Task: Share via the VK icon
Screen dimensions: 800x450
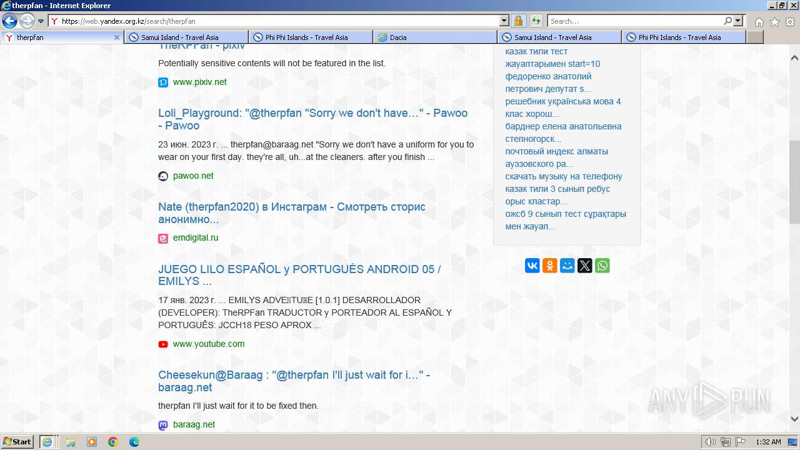Action: point(532,266)
